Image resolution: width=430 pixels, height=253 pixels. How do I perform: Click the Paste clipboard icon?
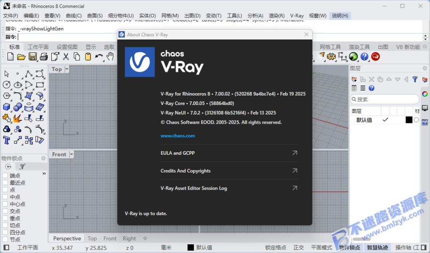(88, 57)
